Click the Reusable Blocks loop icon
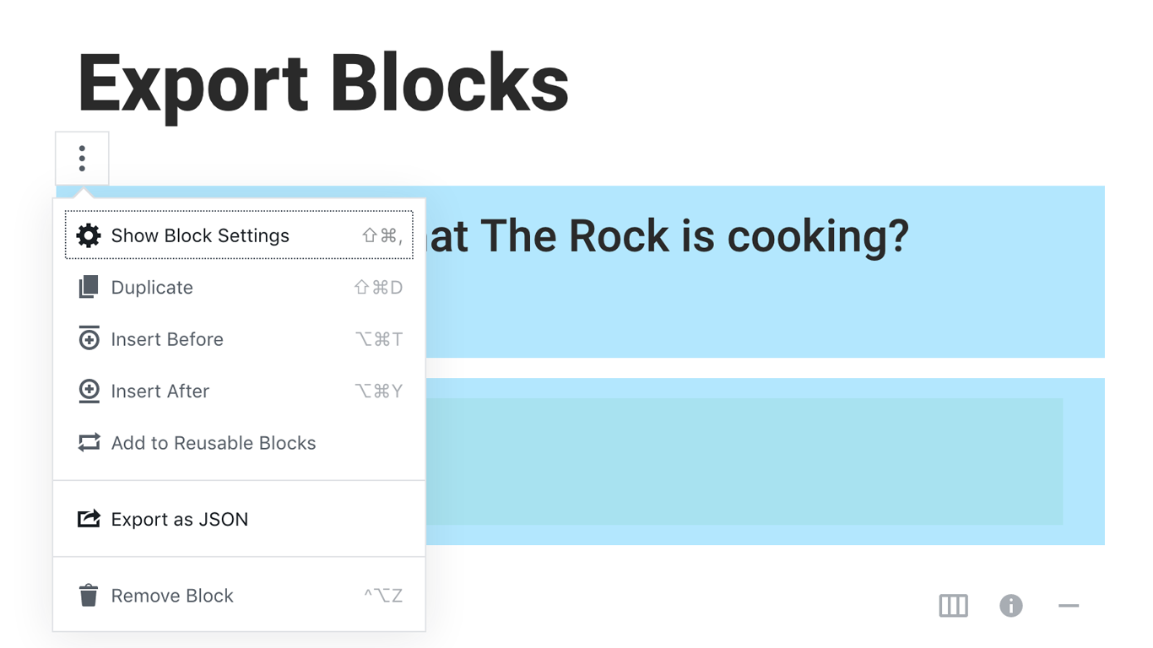Screen dimensions: 1153x648 (x=89, y=443)
